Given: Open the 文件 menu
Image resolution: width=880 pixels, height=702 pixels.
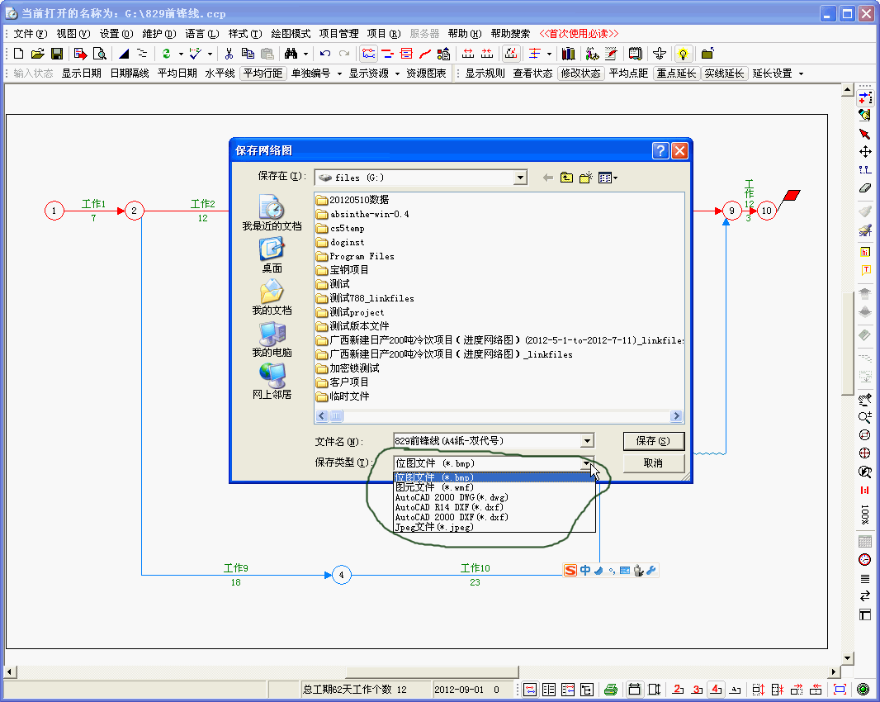Looking at the screenshot, I should click(x=30, y=34).
